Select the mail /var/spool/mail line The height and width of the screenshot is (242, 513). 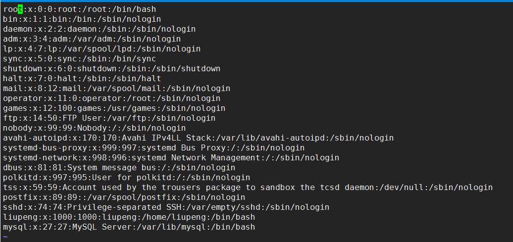(x=117, y=88)
